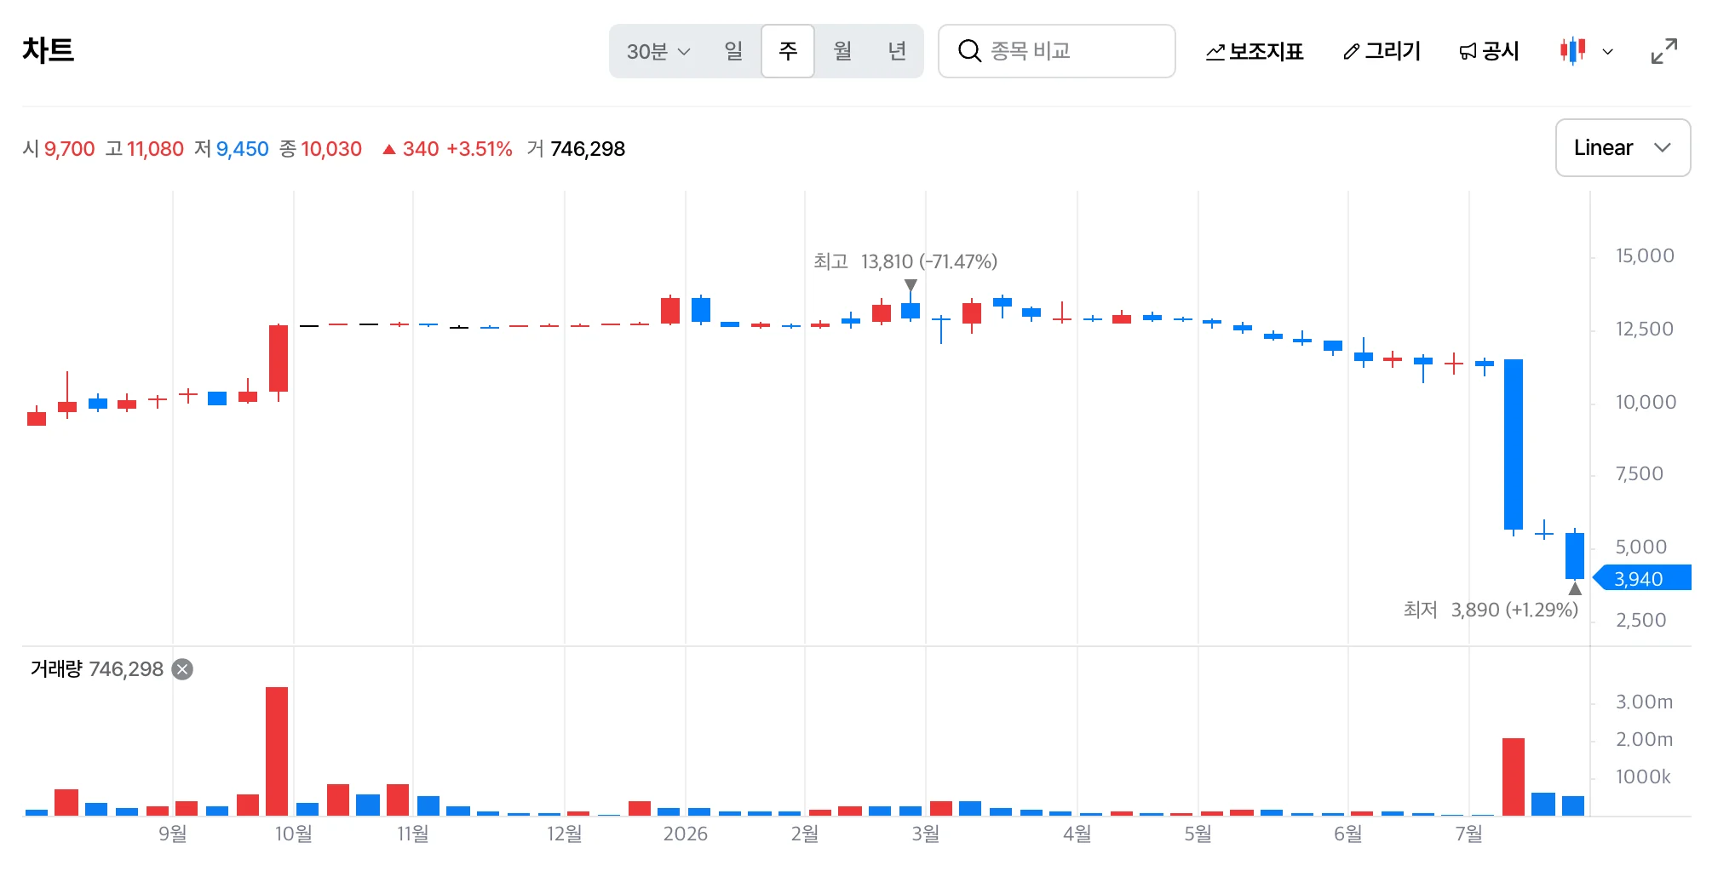Switch chart to 년 (yearly) view
1712x877 pixels.
click(896, 51)
